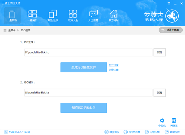Click VER[11.5.47.1530] version text
This screenshot has height=135, width=185.
19,132
